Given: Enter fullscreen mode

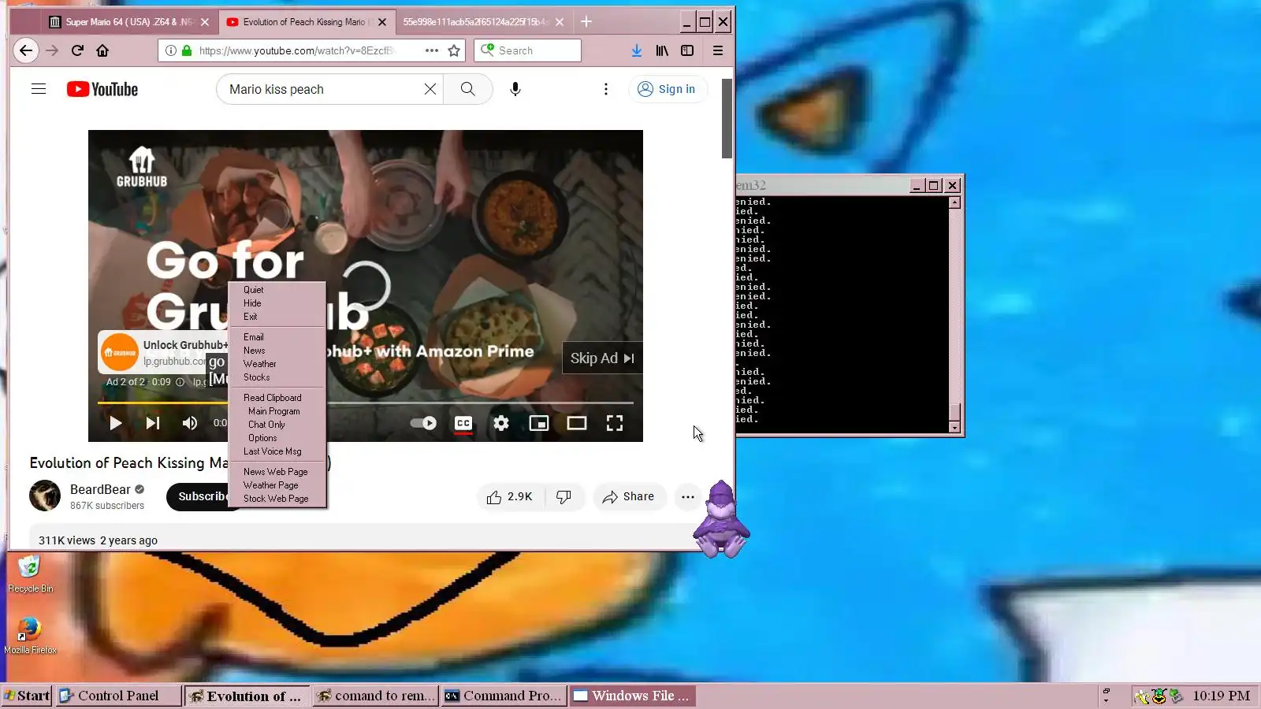Looking at the screenshot, I should [615, 423].
